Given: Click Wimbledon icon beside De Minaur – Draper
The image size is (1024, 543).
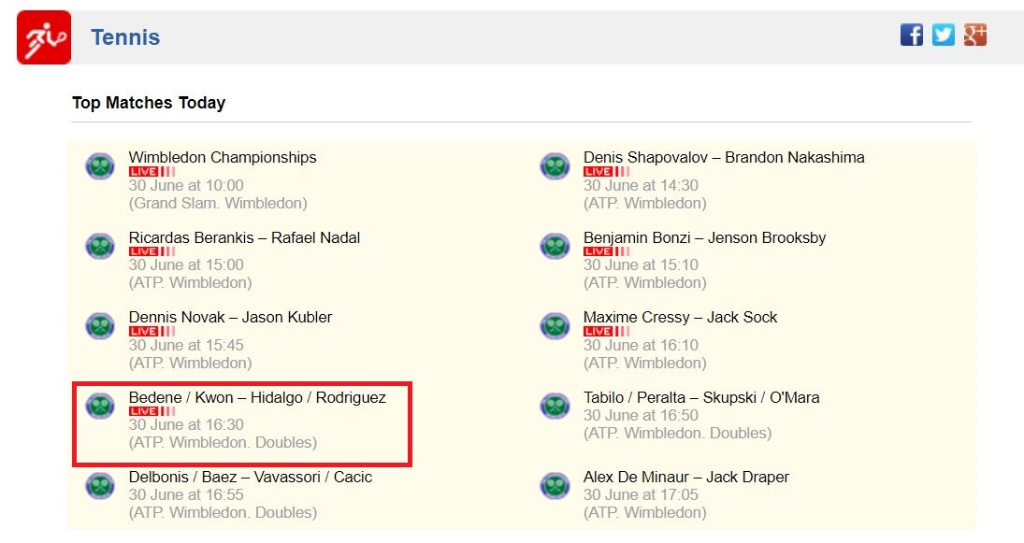Looking at the screenshot, I should (555, 486).
